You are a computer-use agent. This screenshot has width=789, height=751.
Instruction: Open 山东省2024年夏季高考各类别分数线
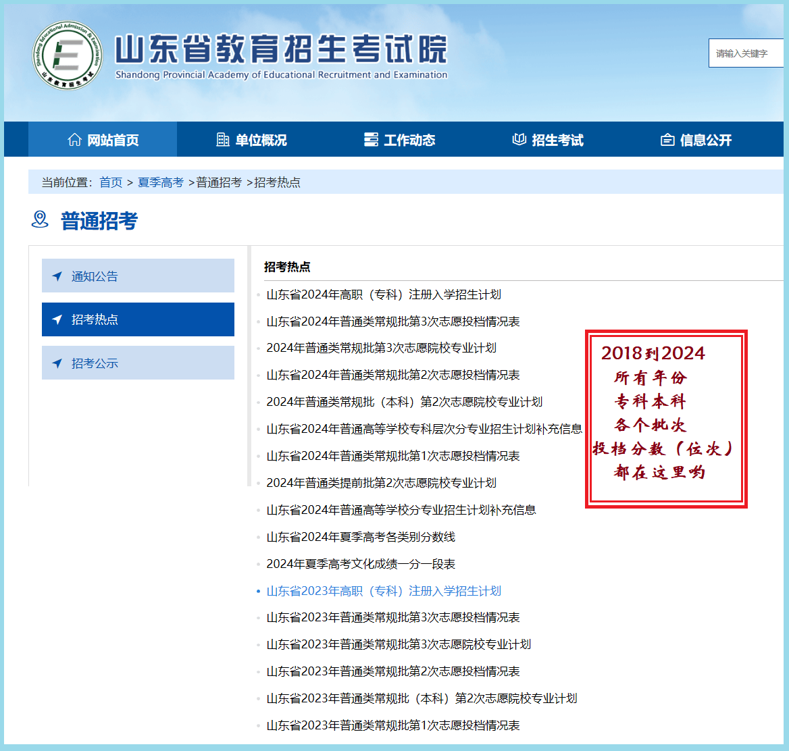(361, 537)
